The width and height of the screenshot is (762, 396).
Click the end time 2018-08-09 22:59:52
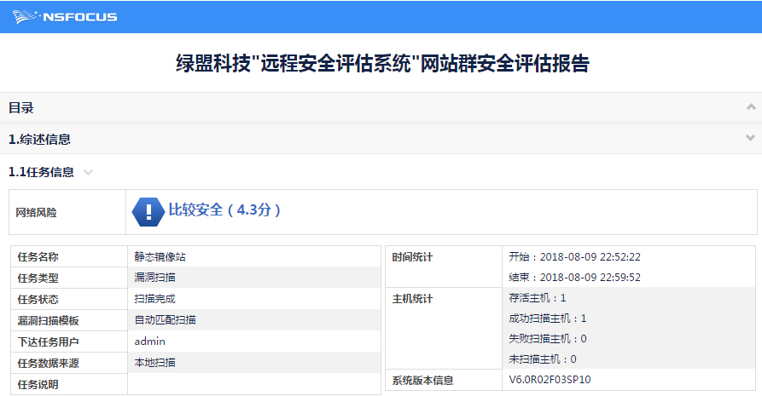coord(590,278)
